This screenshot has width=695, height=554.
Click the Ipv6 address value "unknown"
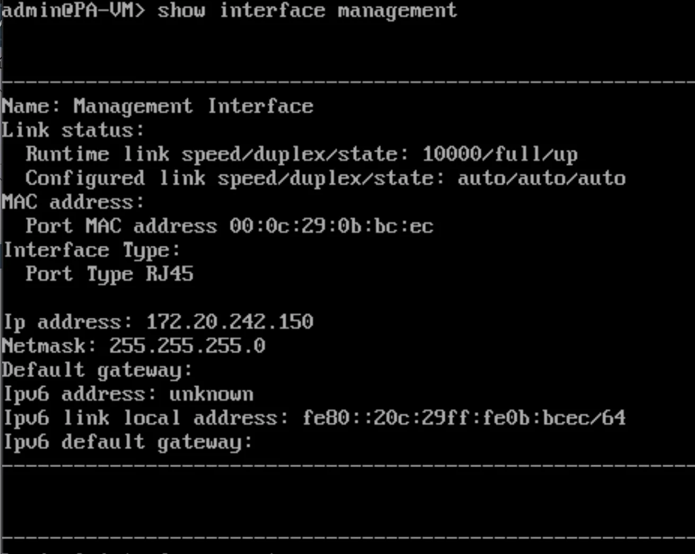tap(211, 394)
